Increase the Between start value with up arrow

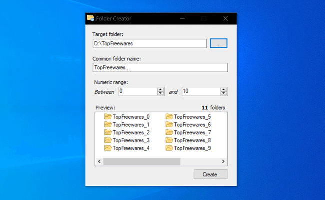coord(161,89)
